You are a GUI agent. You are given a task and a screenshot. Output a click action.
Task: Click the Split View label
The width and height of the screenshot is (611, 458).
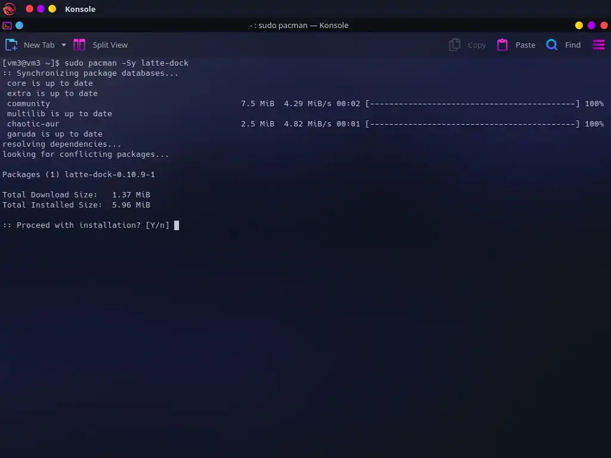click(x=110, y=45)
